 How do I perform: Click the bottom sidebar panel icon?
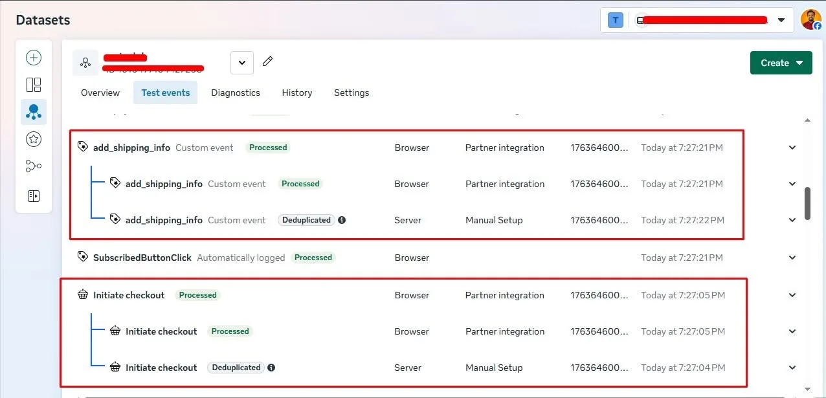pyautogui.click(x=34, y=196)
